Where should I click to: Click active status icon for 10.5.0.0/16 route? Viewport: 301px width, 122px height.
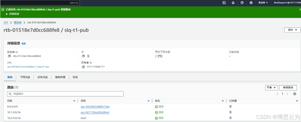157,118
